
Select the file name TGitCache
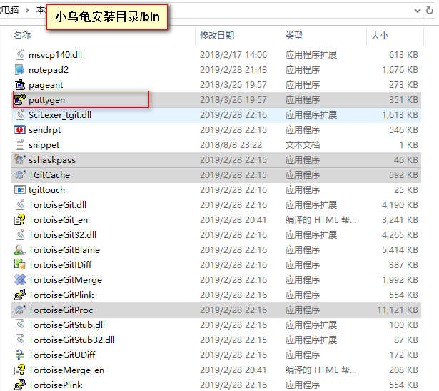point(49,175)
